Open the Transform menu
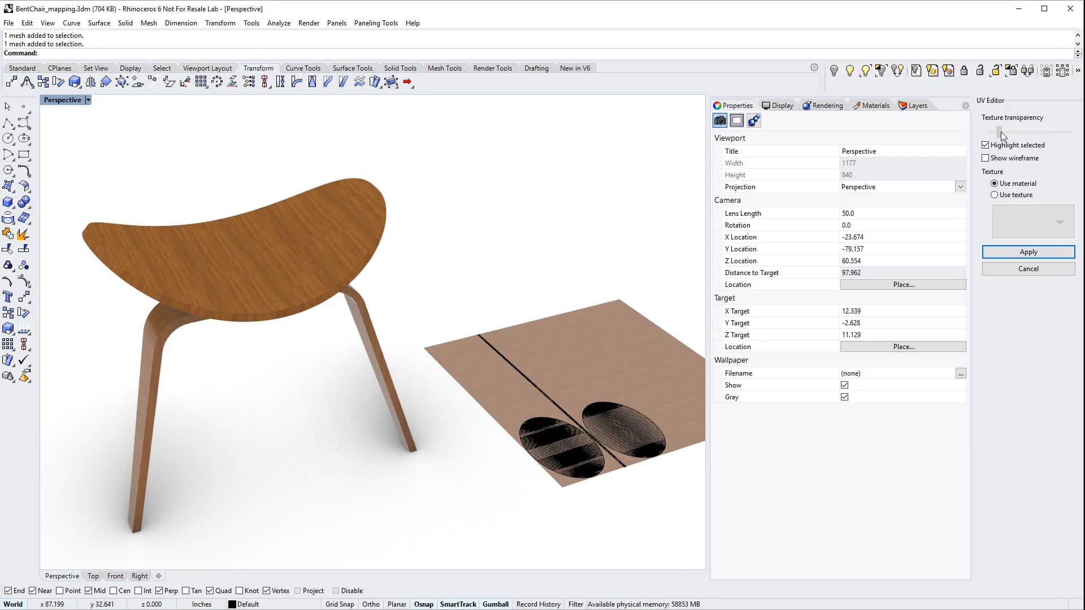 point(220,23)
